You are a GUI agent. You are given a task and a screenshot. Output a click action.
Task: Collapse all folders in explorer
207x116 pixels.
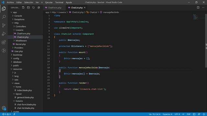point(39,7)
